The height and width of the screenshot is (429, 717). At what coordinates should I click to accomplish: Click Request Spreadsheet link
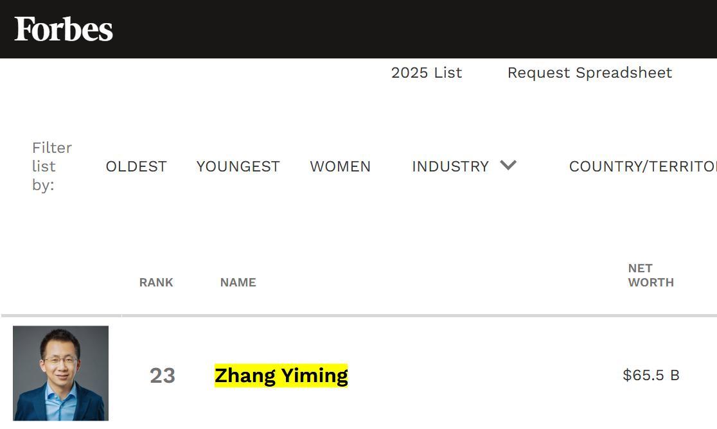coord(589,73)
